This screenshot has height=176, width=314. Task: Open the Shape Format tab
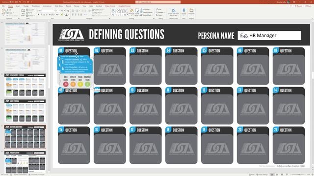click(x=110, y=6)
